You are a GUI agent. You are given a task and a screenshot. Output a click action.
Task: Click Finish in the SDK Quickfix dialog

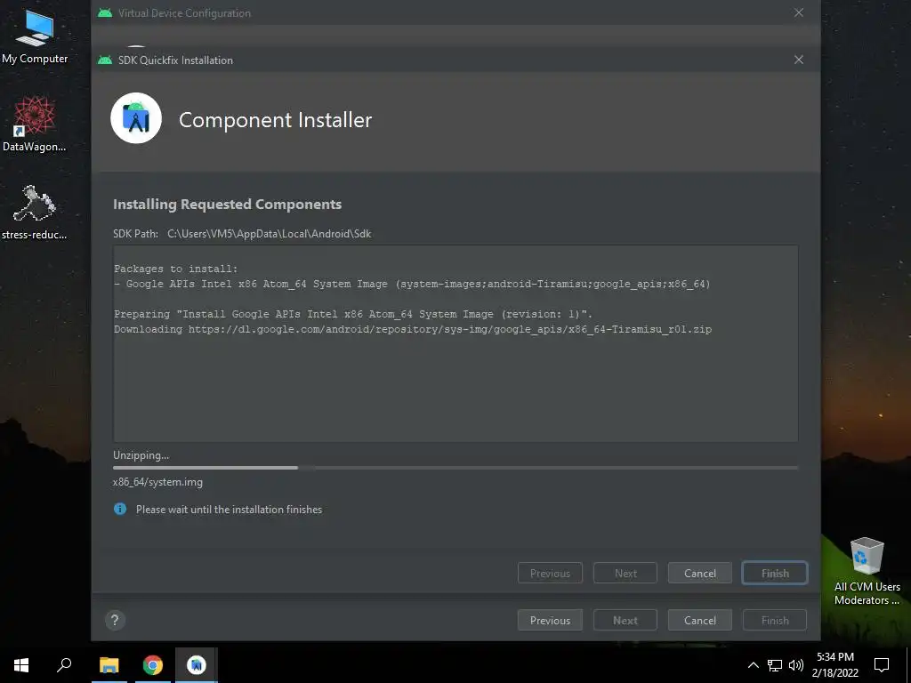pos(775,574)
